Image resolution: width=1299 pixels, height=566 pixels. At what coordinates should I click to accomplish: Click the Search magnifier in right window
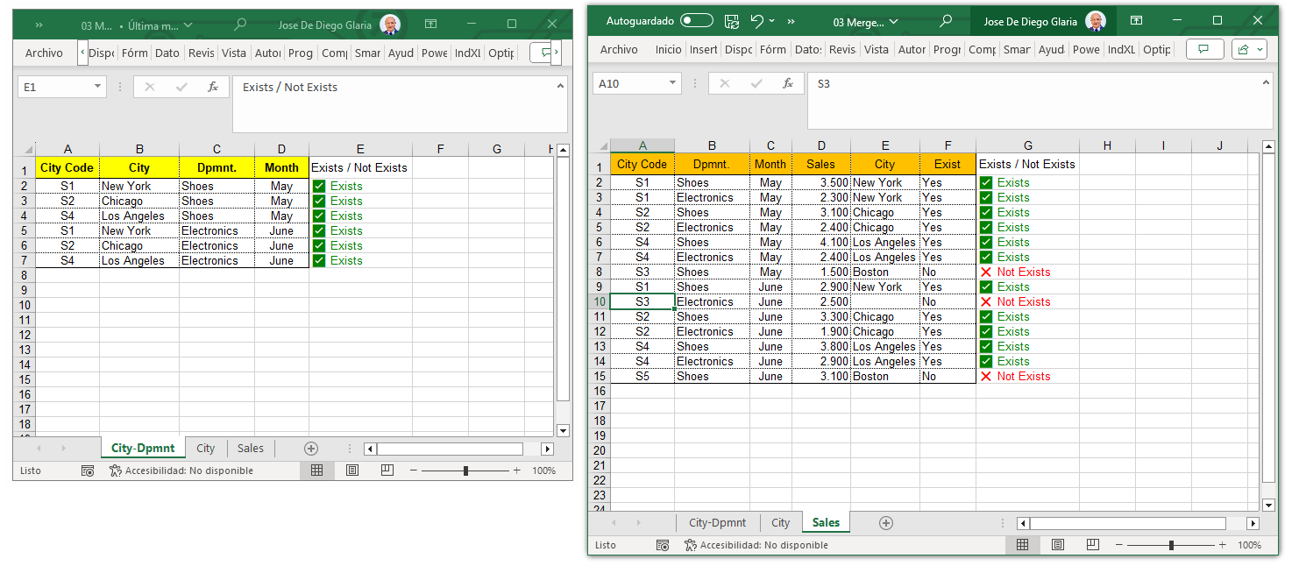946,21
